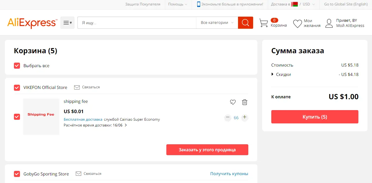
Task: Click the orange search magnifier button
Action: [246, 23]
